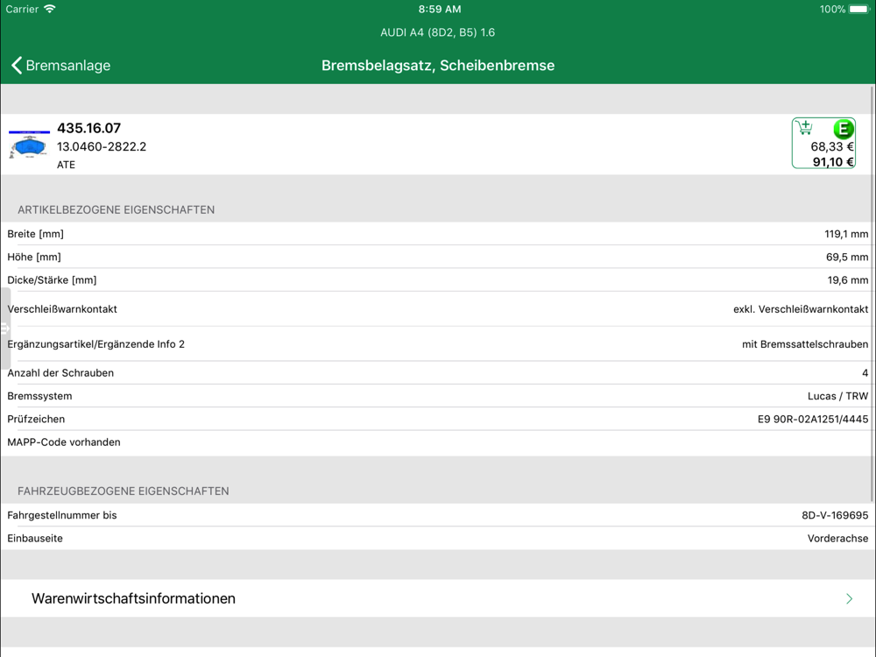Tap the 8:59 AM clock
This screenshot has width=876, height=657.
coord(440,9)
